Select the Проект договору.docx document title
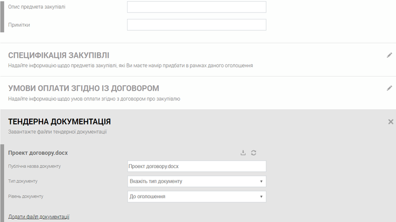396x222 pixels. coord(38,153)
